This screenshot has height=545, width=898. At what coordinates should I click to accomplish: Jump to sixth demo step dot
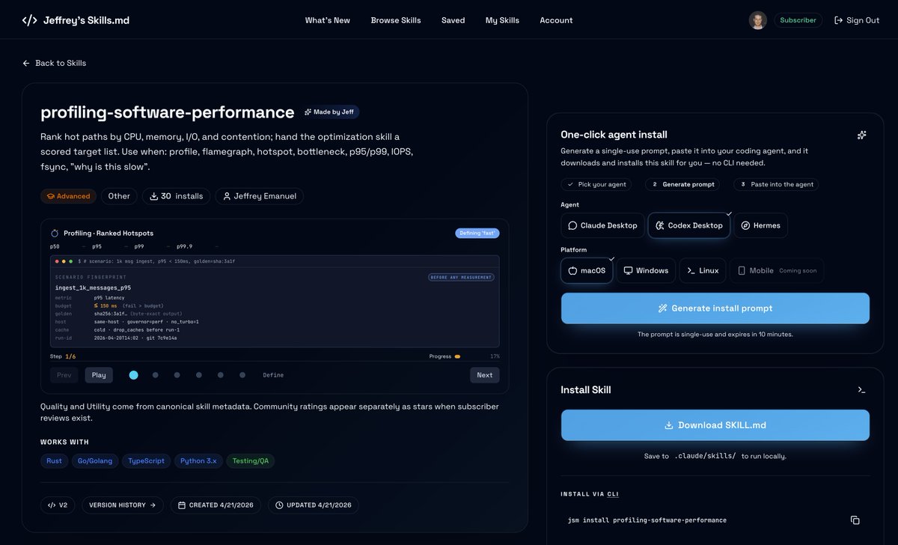pyautogui.click(x=242, y=375)
